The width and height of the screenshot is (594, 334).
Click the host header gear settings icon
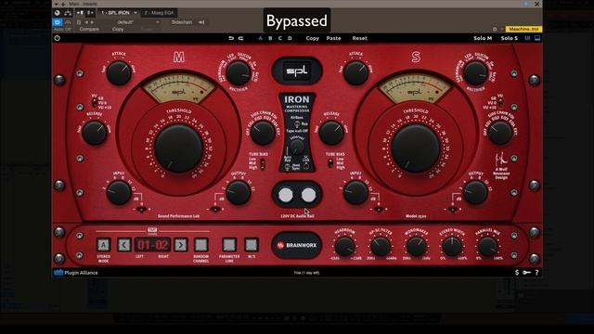[x=495, y=29]
